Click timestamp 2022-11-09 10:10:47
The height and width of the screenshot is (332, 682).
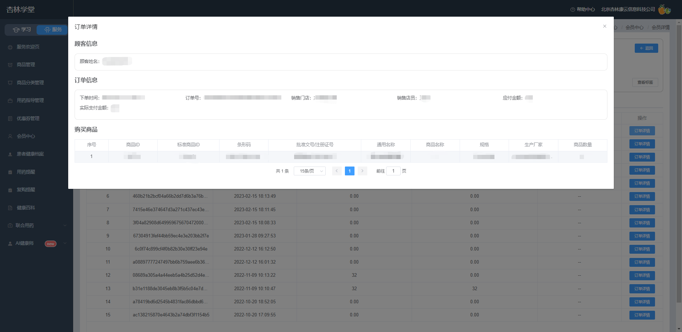click(255, 289)
